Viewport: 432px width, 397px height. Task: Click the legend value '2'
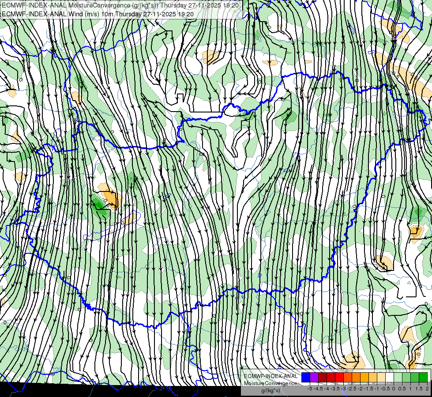click(x=427, y=389)
